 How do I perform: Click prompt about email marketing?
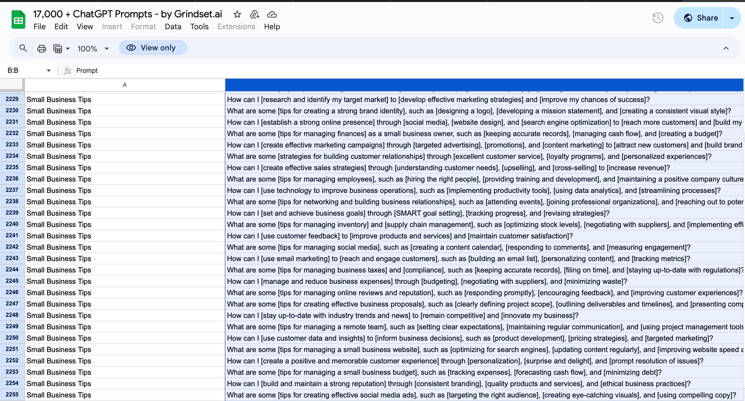(485, 259)
